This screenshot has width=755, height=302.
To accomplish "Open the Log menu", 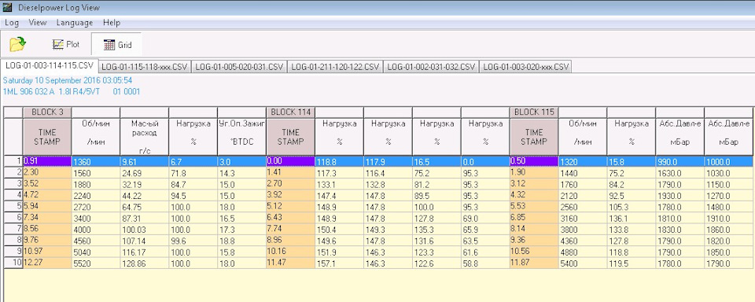I will click(x=12, y=23).
